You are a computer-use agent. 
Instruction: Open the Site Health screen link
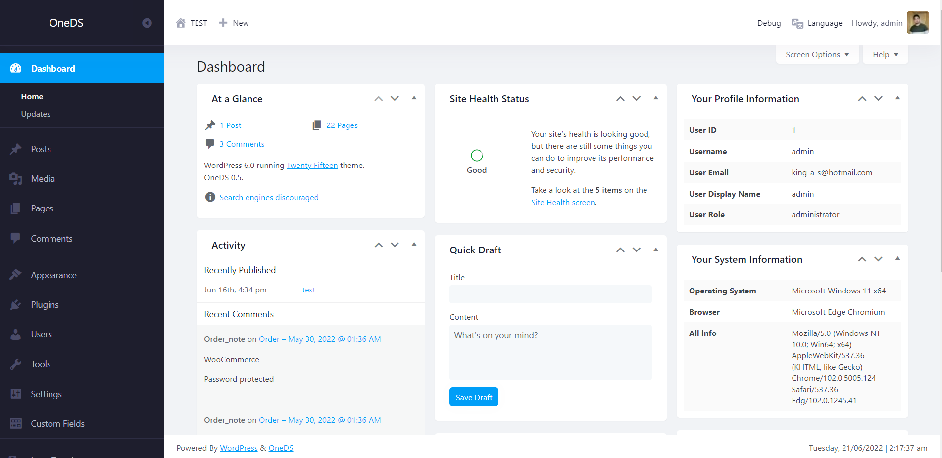click(x=563, y=203)
